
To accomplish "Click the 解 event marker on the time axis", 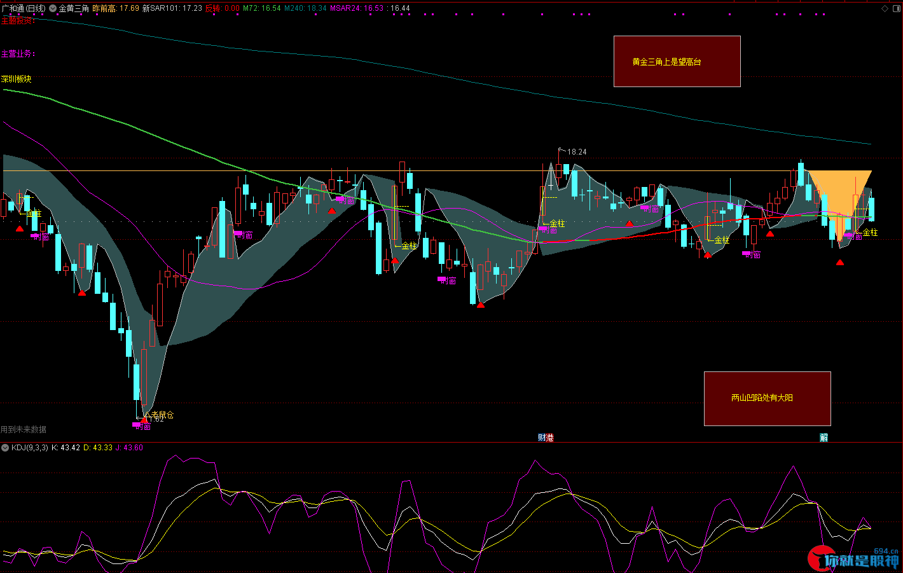I will [x=824, y=438].
